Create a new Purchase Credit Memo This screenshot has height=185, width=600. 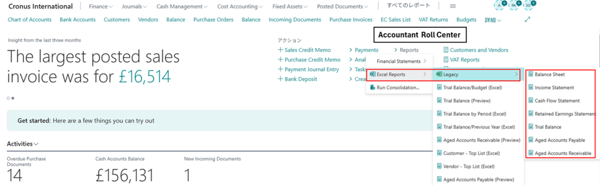click(x=309, y=60)
